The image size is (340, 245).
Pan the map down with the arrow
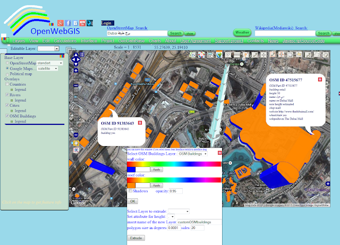[76, 64]
